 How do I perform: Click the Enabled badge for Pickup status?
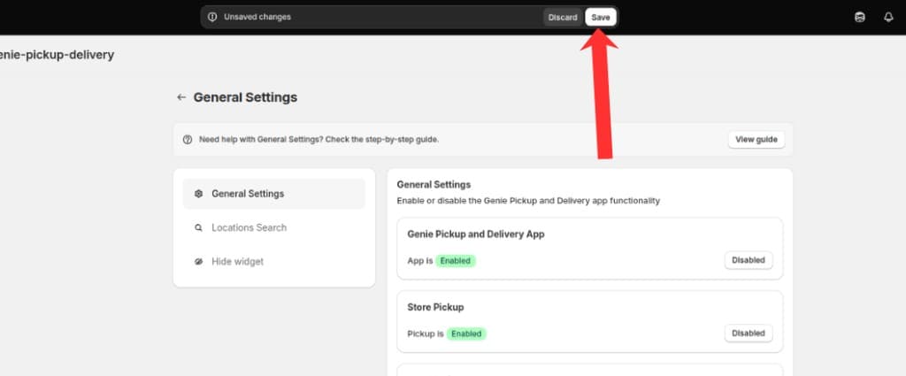466,334
